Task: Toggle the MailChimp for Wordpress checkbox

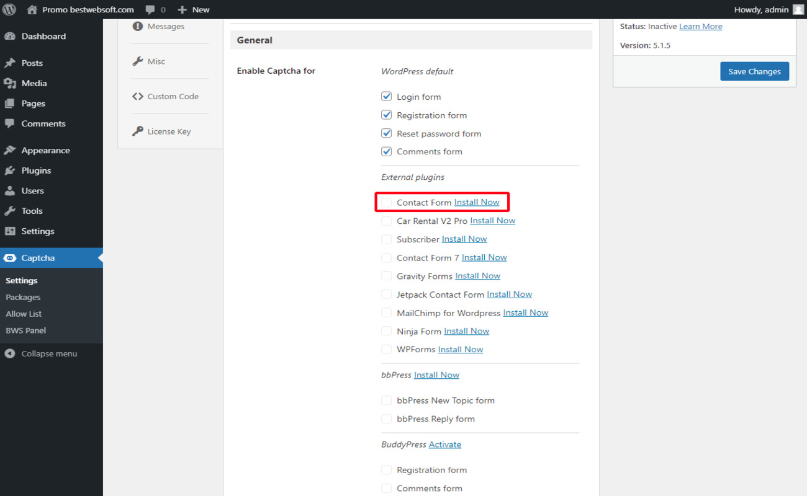Action: click(x=387, y=312)
